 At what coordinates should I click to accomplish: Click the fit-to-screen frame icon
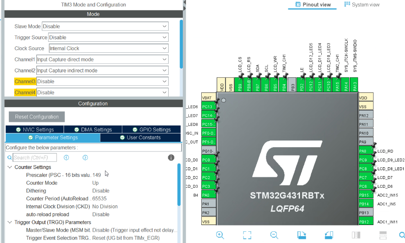pos(247,235)
